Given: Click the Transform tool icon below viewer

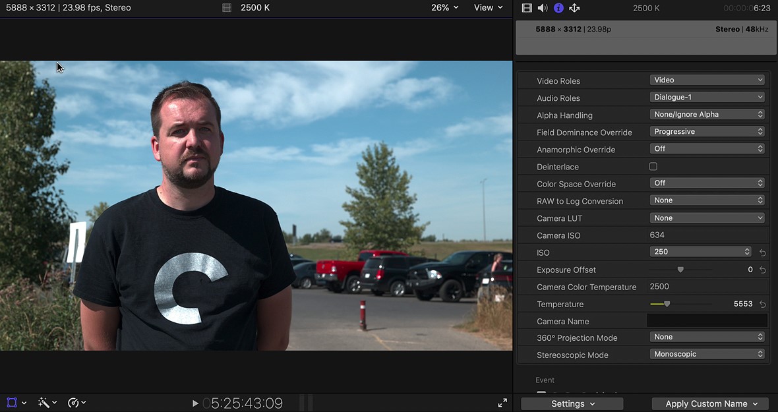Looking at the screenshot, I should [x=12, y=403].
